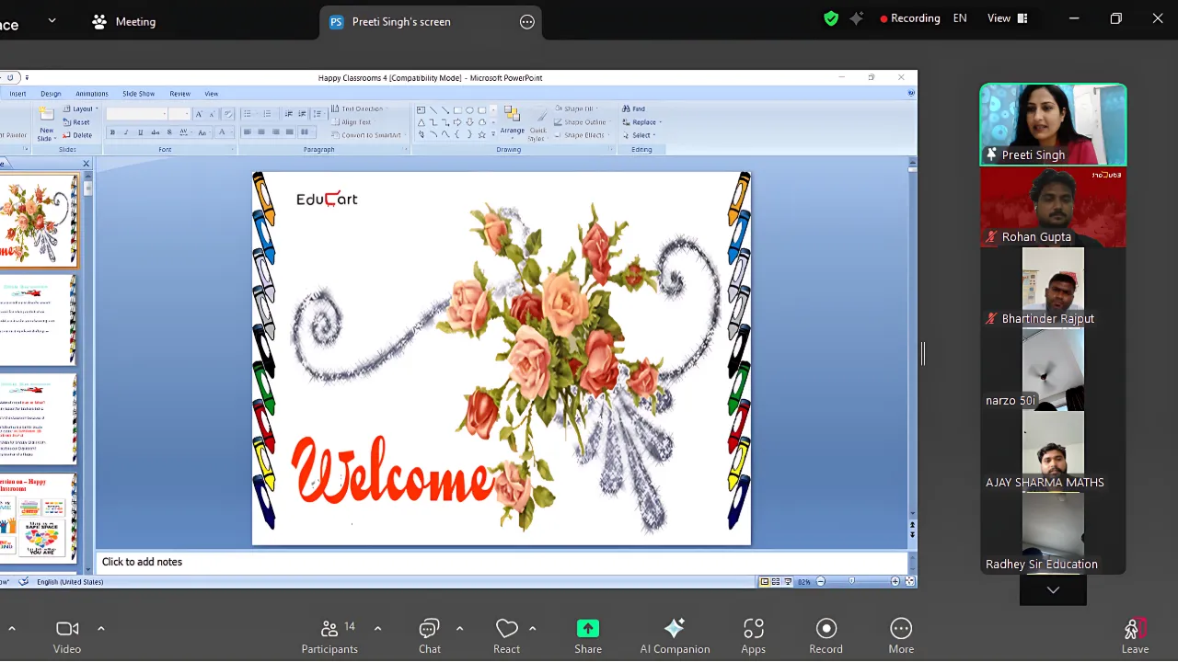Click the Bullets list icon
Image resolution: width=1178 pixels, height=662 pixels.
pos(248,114)
